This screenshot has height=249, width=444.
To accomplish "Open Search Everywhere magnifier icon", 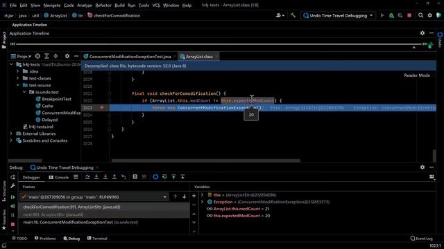I will (421, 15).
